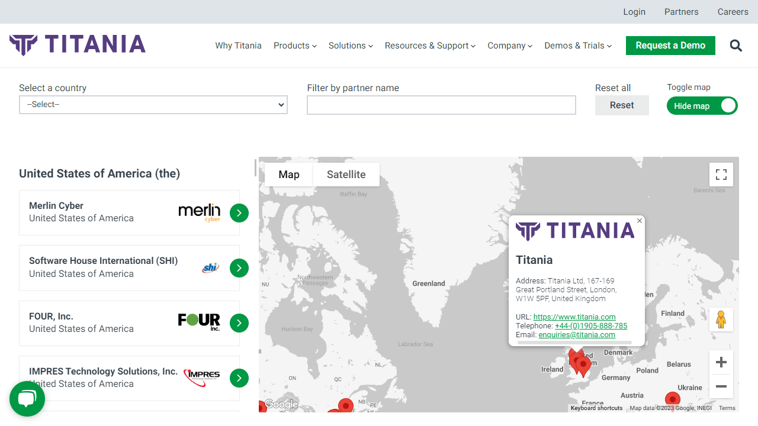
Task: Open Software House International arrow button
Action: (239, 268)
